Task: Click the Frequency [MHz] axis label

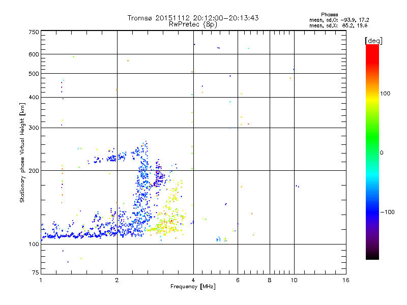Action: 193,287
